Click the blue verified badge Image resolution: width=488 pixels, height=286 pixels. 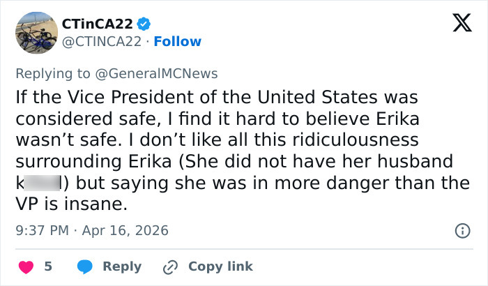click(144, 23)
